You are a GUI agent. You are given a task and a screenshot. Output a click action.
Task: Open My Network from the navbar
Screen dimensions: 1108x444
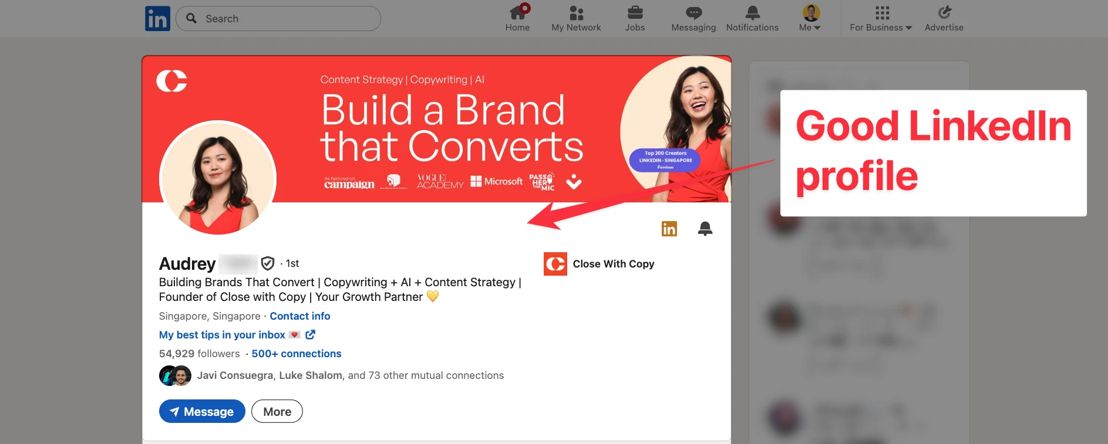576,18
